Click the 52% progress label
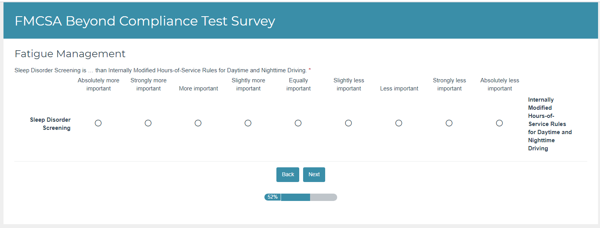Screen dimensions: 600x228 click(x=273, y=197)
